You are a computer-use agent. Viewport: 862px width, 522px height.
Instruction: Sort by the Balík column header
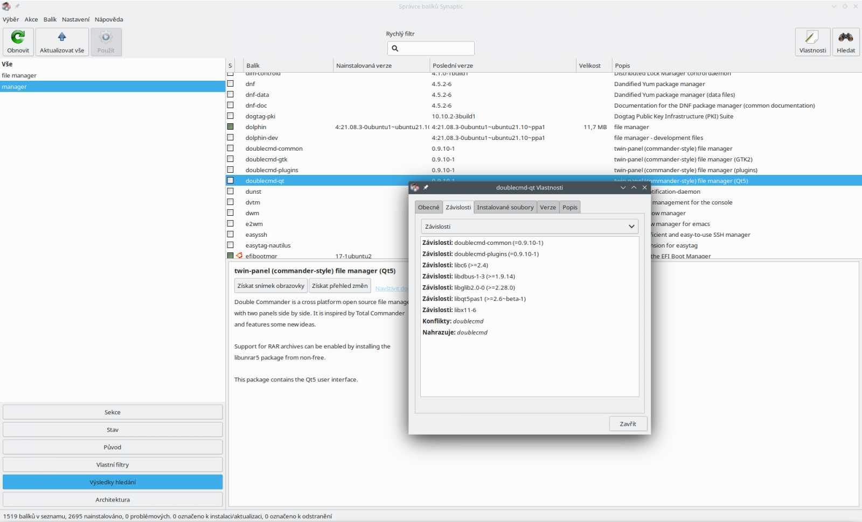tap(288, 66)
